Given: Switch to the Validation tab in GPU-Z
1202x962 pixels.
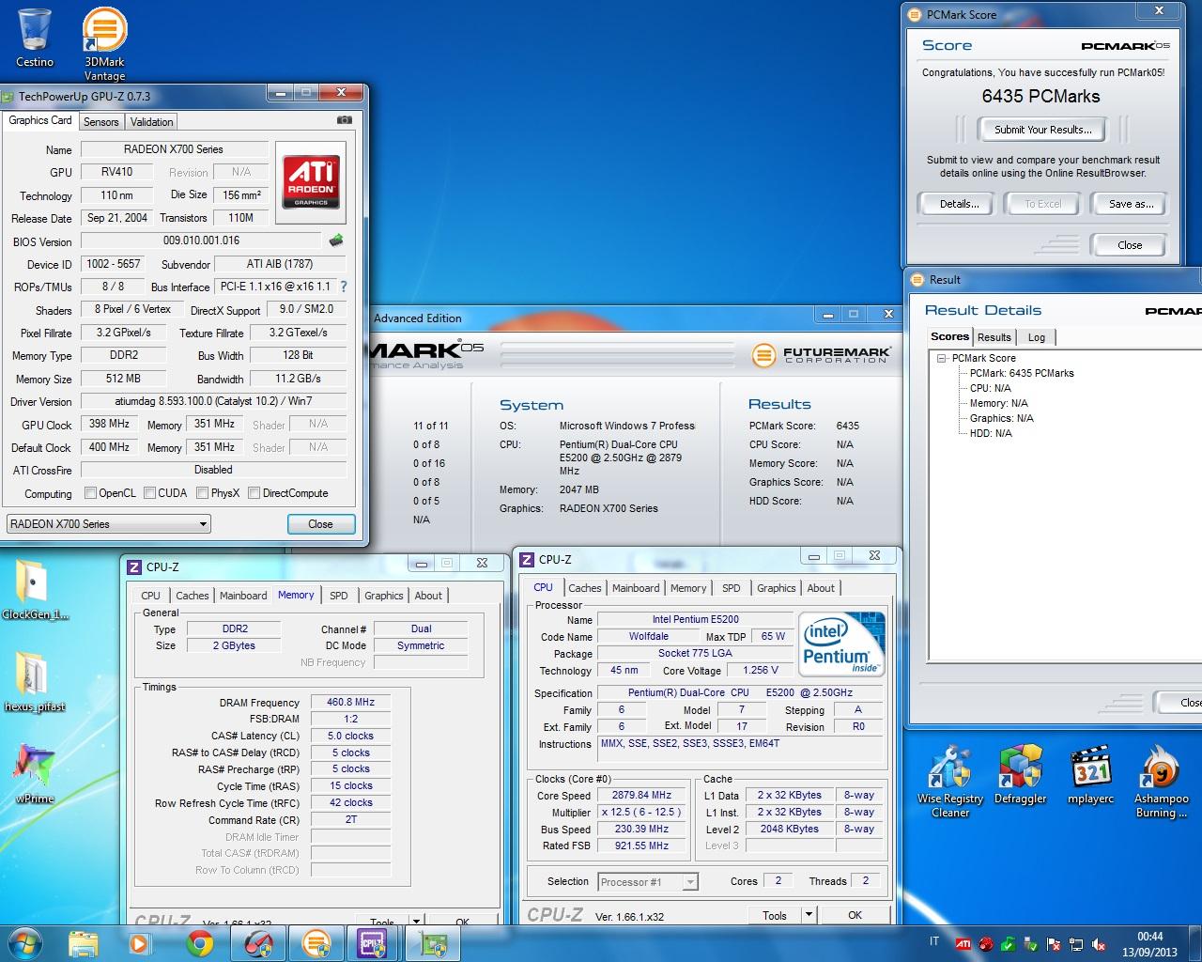Looking at the screenshot, I should tap(151, 122).
